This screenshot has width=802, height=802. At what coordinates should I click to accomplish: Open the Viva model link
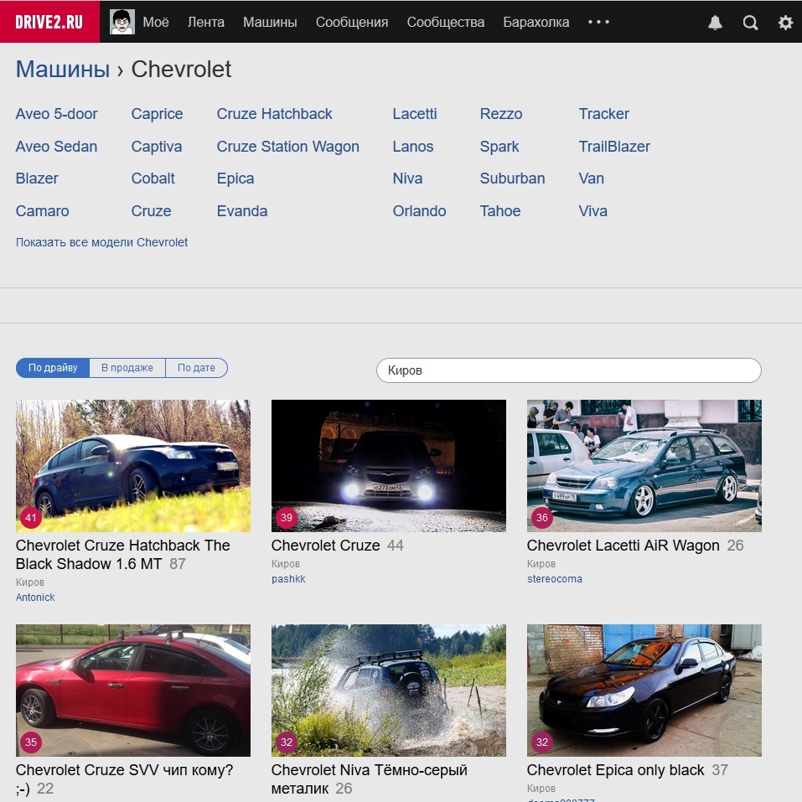593,210
